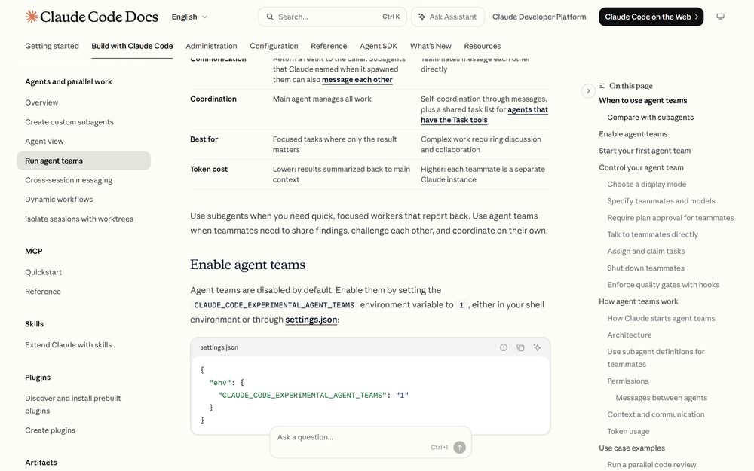Screen dimensions: 754x471
Task: Jump to How agent teams work
Action: click(x=638, y=302)
